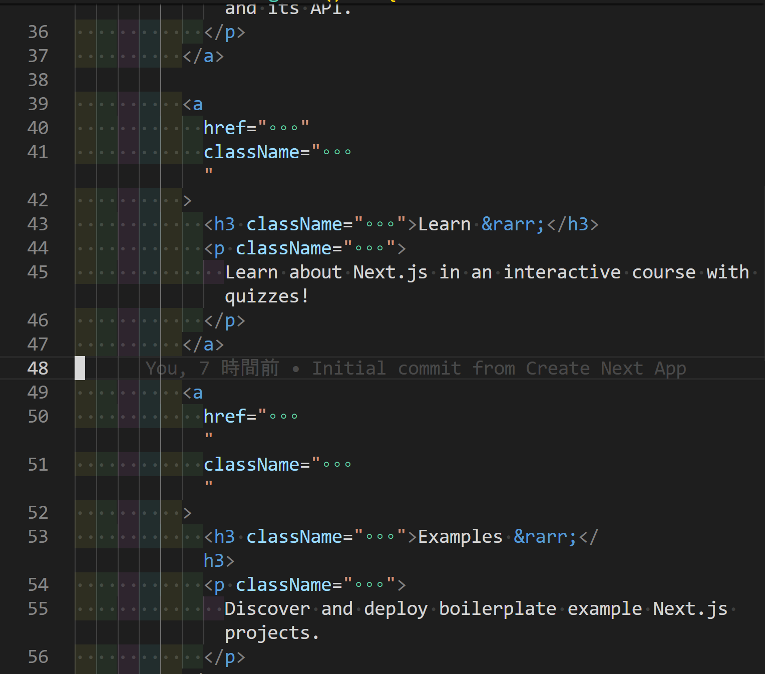Select line number 45 in the gutter
This screenshot has width=765, height=674.
tap(38, 272)
